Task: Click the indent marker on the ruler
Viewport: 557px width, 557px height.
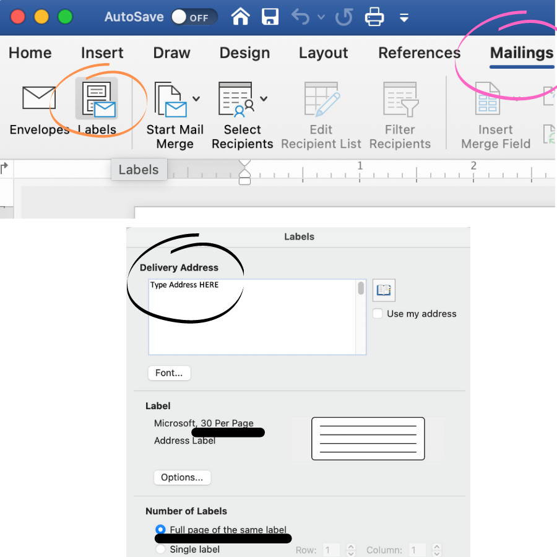Action: (244, 172)
